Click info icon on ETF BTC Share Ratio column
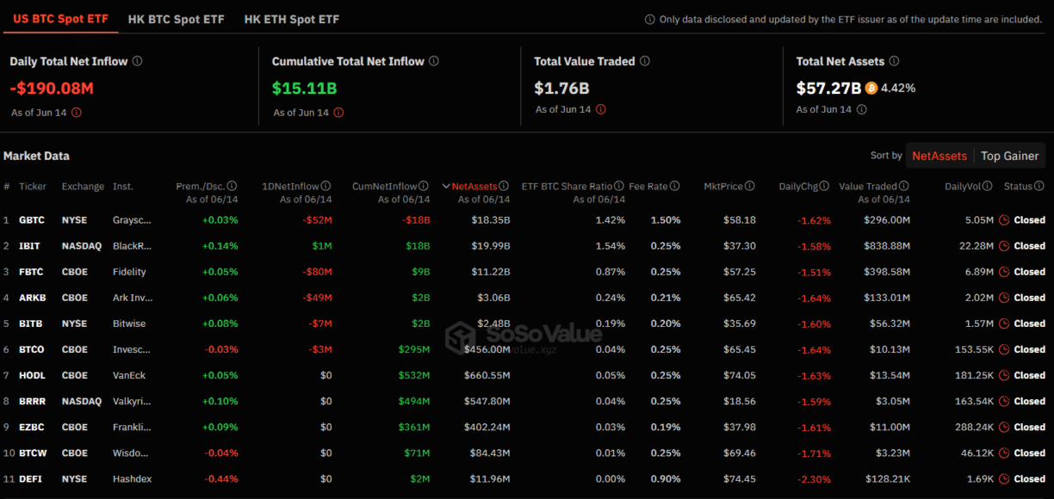This screenshot has height=499, width=1054. 619,185
